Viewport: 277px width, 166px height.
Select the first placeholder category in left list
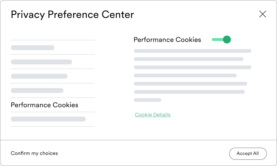tap(33, 47)
